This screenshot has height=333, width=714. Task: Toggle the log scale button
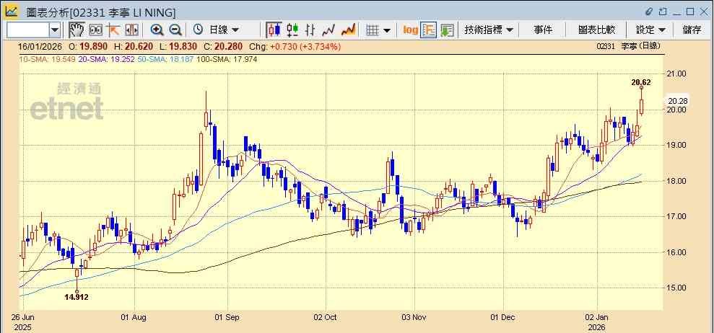click(x=411, y=30)
